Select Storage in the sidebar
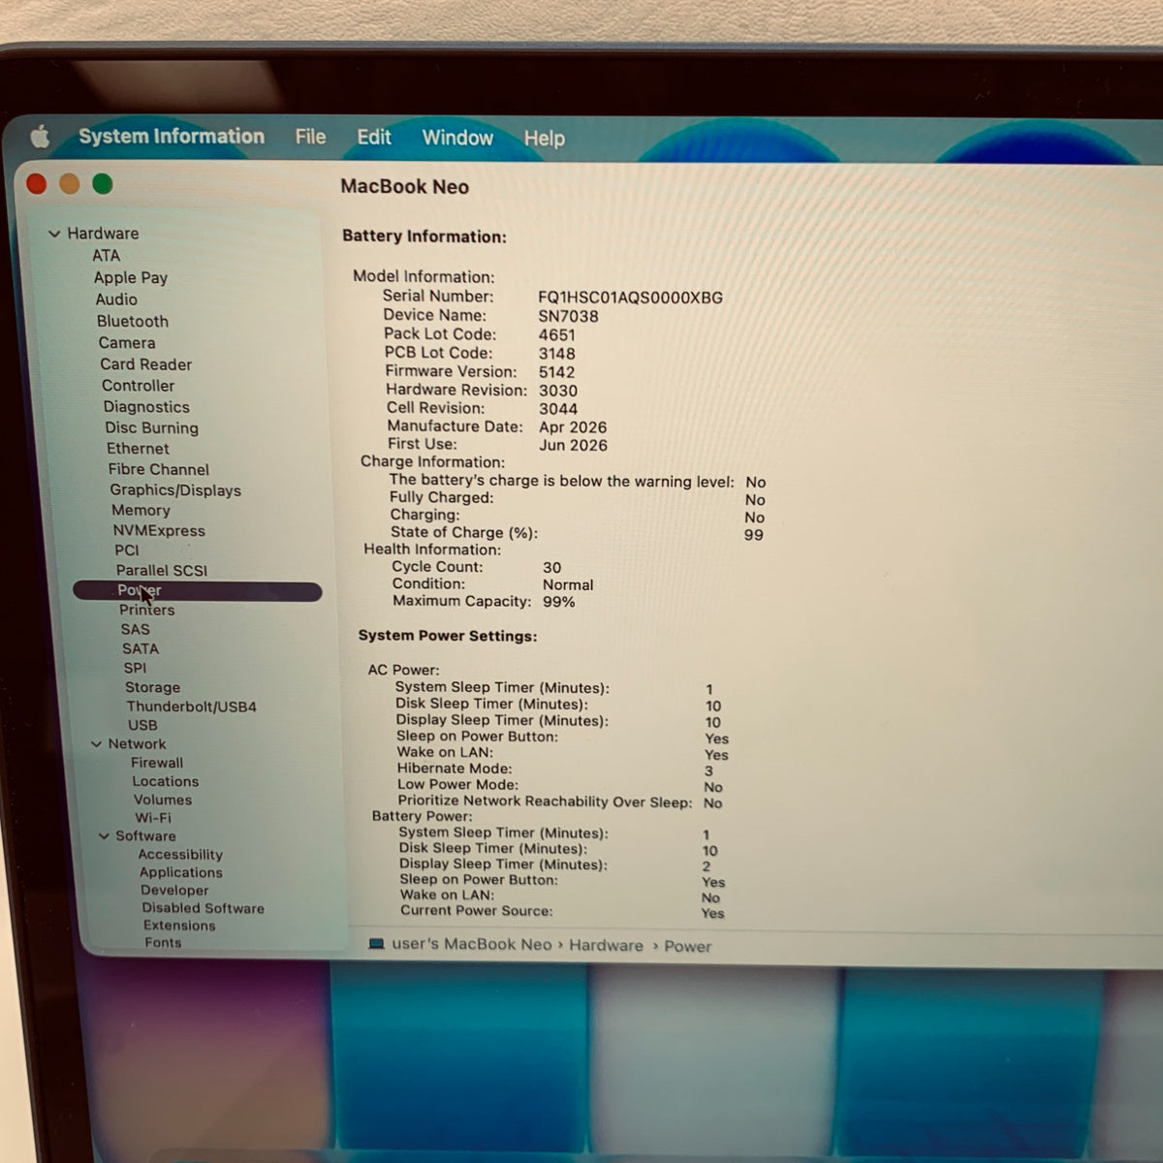This screenshot has height=1163, width=1163. pyautogui.click(x=152, y=688)
